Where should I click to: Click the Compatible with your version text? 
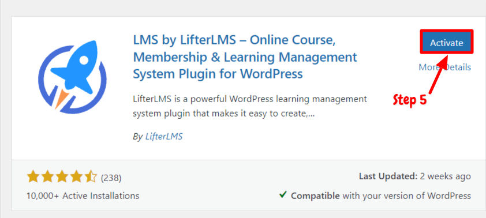(381, 196)
